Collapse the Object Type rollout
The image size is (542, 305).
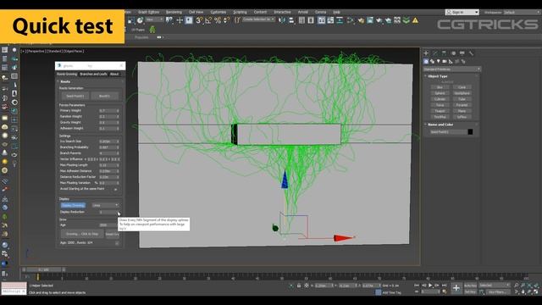438,76
